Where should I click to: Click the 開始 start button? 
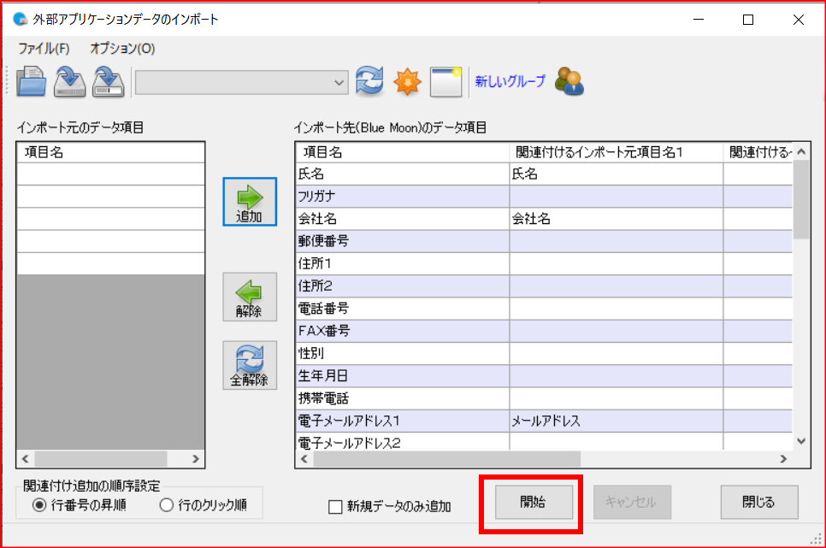click(534, 503)
